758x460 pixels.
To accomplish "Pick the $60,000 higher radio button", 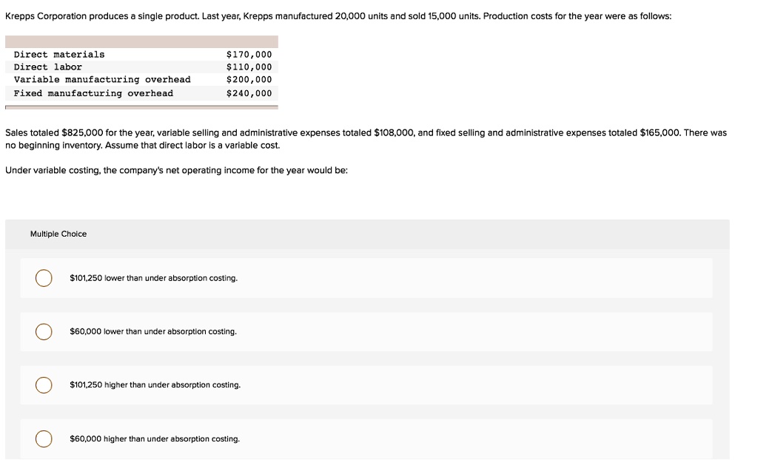I will (x=44, y=439).
